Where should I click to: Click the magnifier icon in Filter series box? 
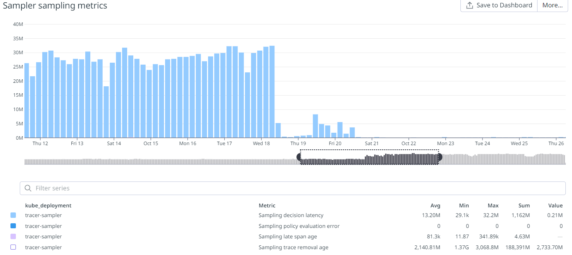coord(28,188)
